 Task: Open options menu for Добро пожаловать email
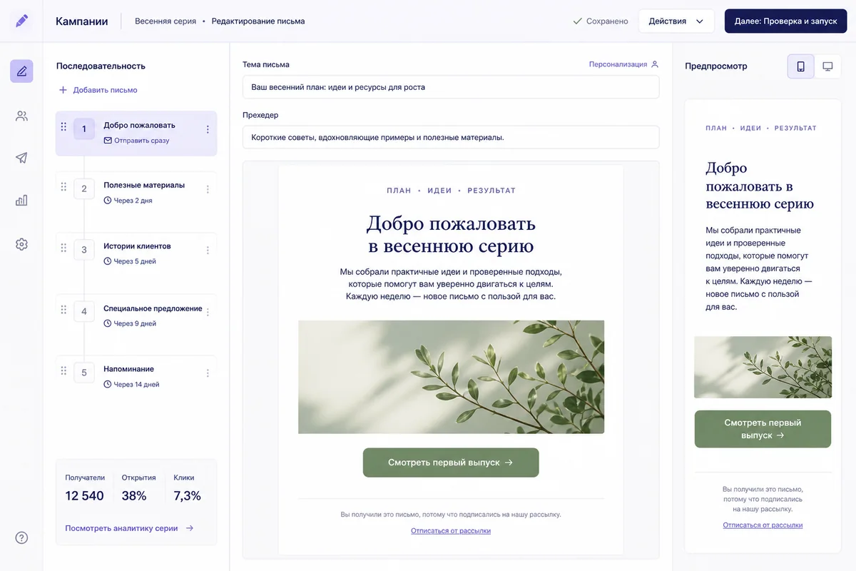[208, 129]
